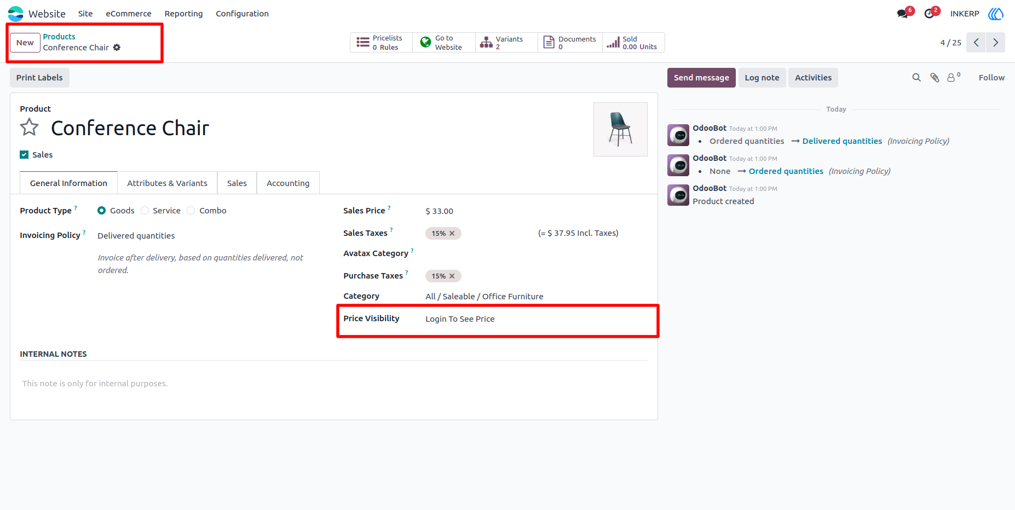Go to next record arrow
The width and height of the screenshot is (1015, 510).
tap(995, 43)
